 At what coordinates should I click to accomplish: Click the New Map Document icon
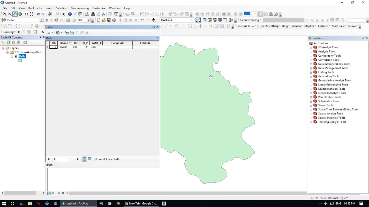(x=99, y=20)
